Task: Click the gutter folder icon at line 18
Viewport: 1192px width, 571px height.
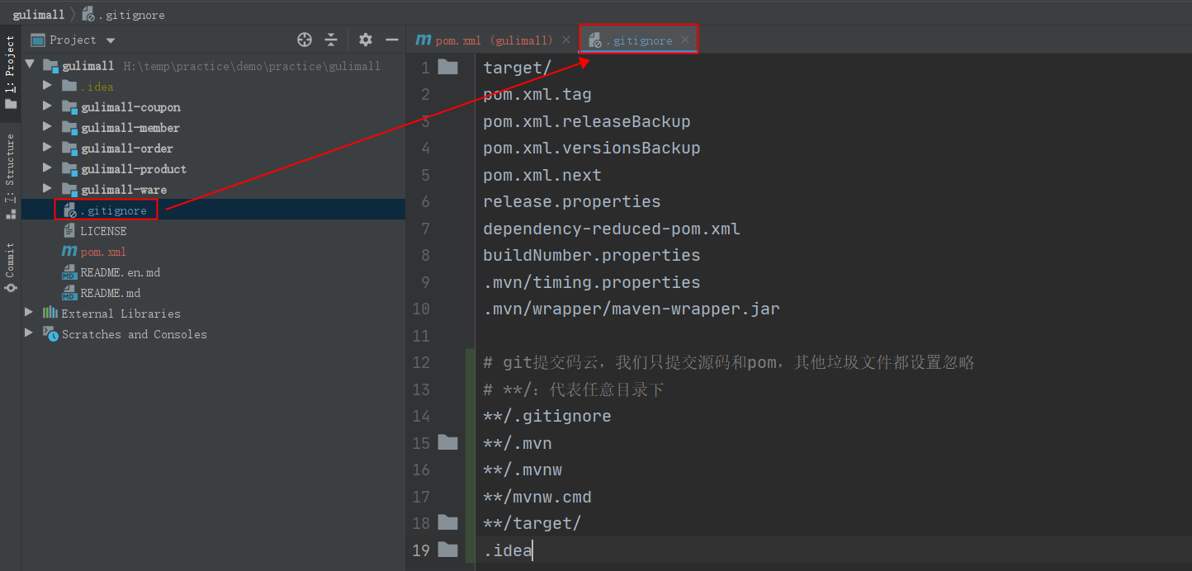Action: coord(447,523)
